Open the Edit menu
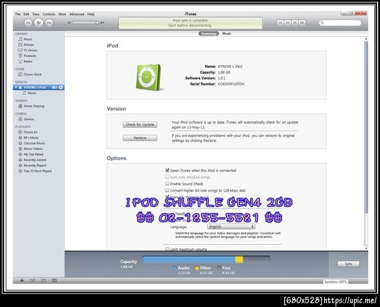This screenshot has width=380, height=307. point(26,14)
